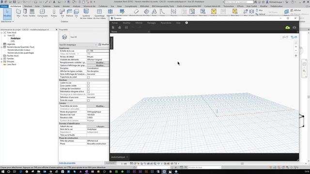
Task: Click the Aucun button for Gabarit de vue
Action: pyautogui.click(x=98, y=127)
